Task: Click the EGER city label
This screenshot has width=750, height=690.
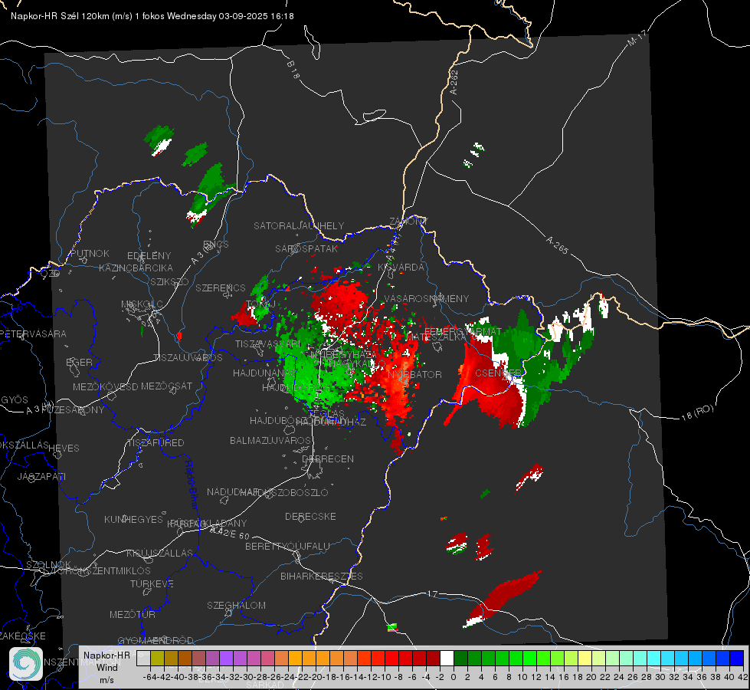Action: point(80,363)
